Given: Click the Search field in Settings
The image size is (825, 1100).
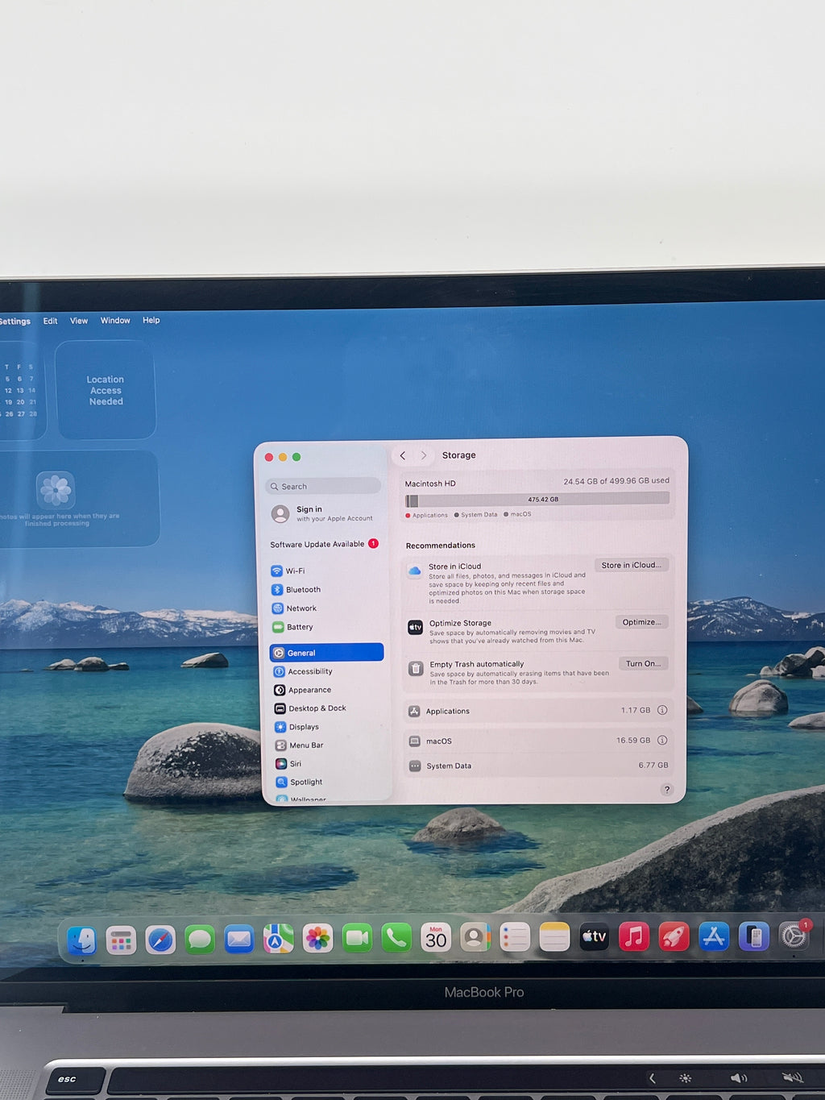Looking at the screenshot, I should 323,486.
